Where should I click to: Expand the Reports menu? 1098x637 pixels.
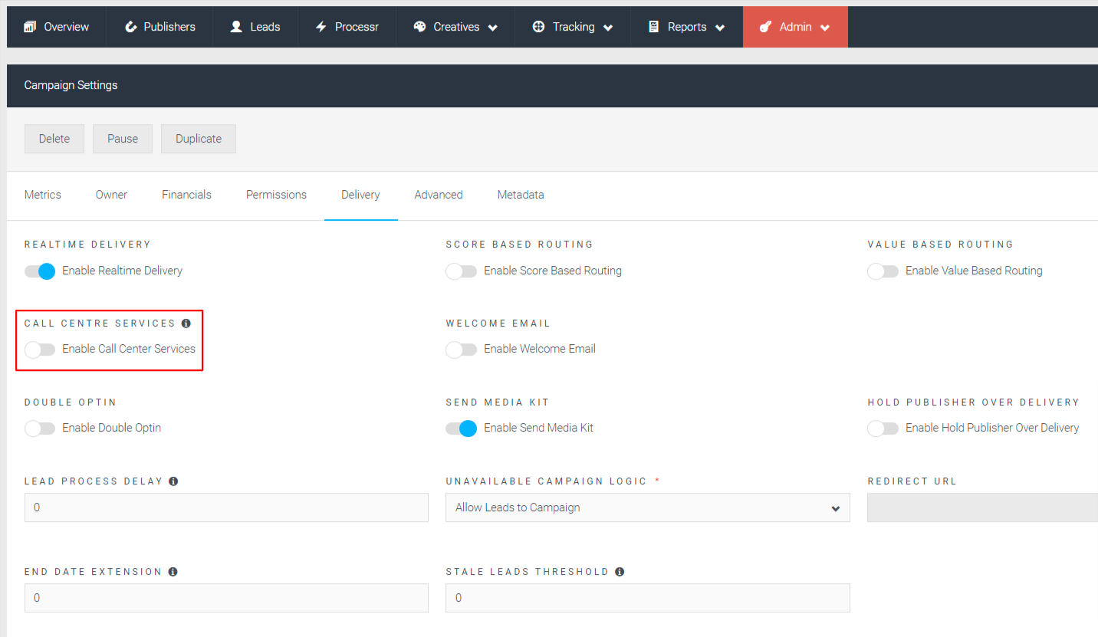[x=686, y=26]
